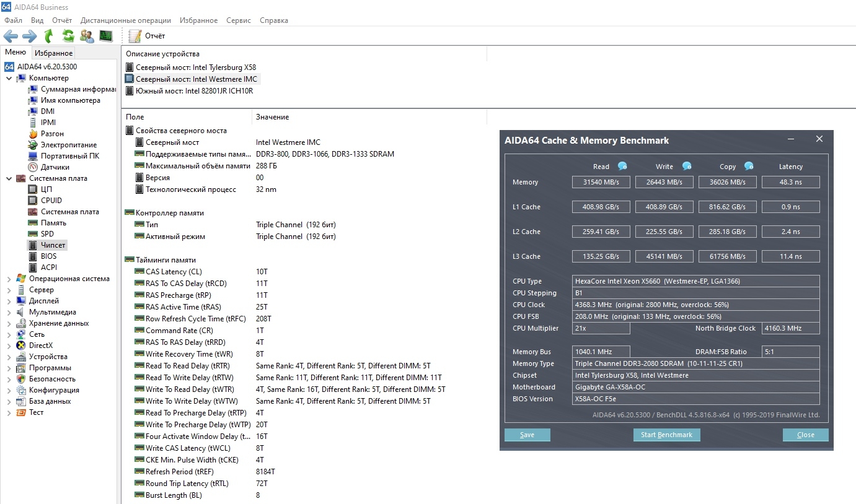Open the Справка menu

[x=274, y=20]
